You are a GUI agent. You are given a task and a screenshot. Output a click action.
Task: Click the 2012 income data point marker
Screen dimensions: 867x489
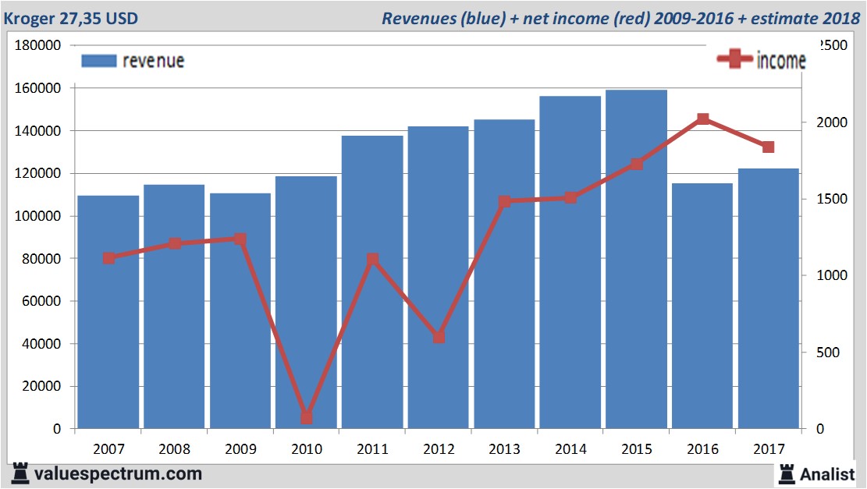(x=439, y=337)
